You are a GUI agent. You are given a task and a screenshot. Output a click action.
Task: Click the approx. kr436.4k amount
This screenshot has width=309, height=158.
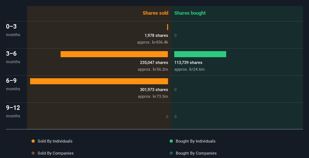[152, 43]
